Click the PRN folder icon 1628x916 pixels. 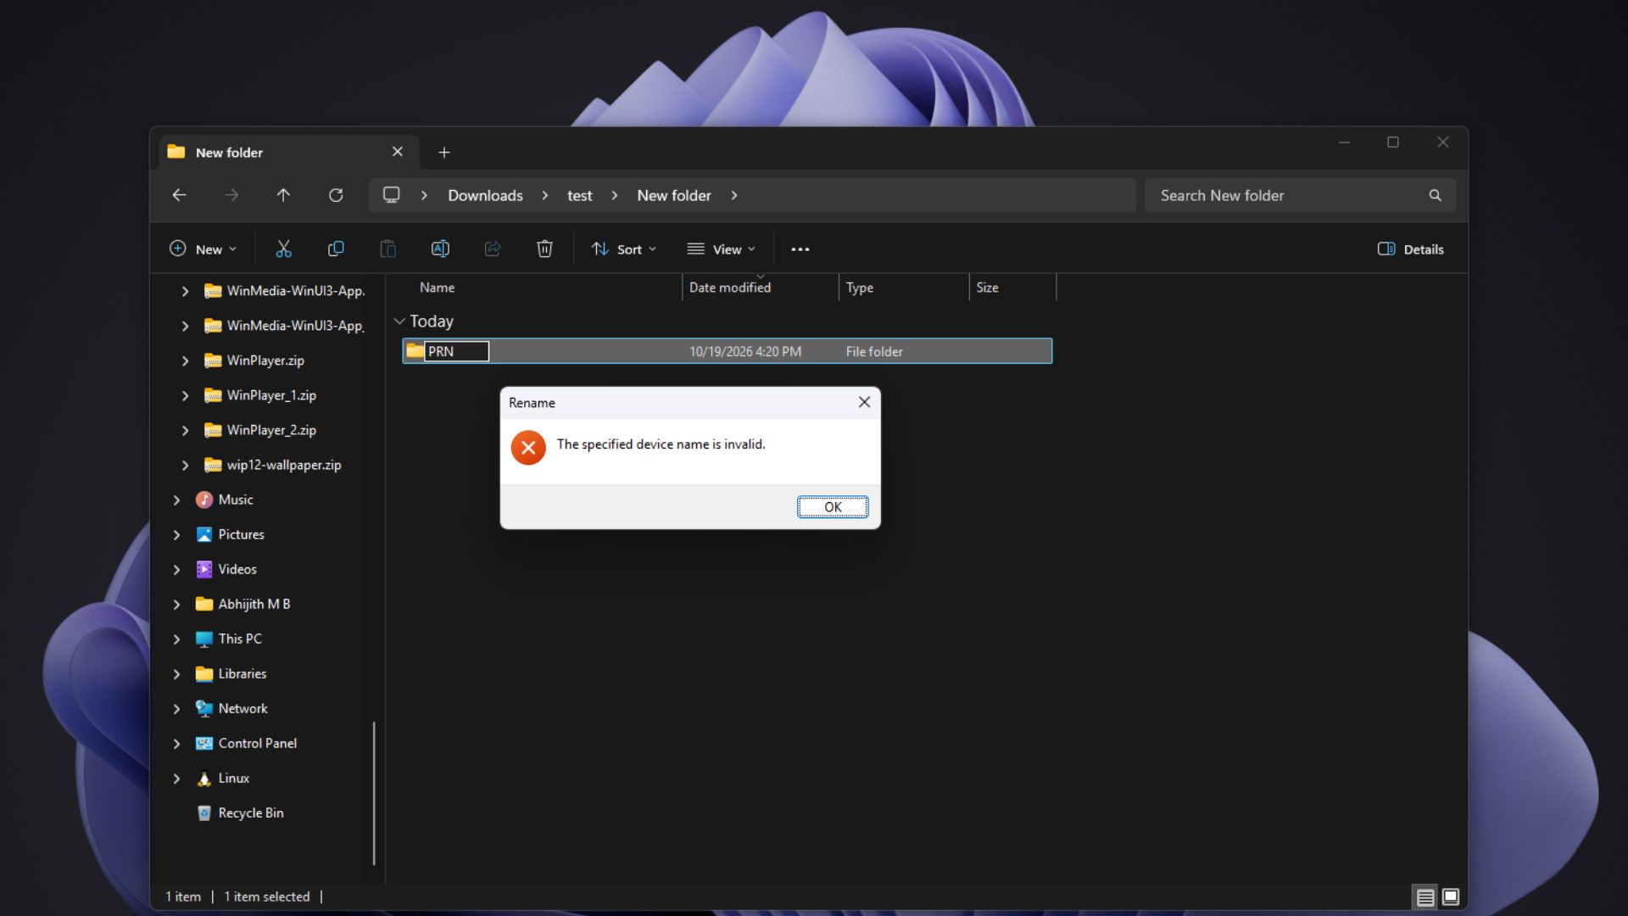click(415, 351)
